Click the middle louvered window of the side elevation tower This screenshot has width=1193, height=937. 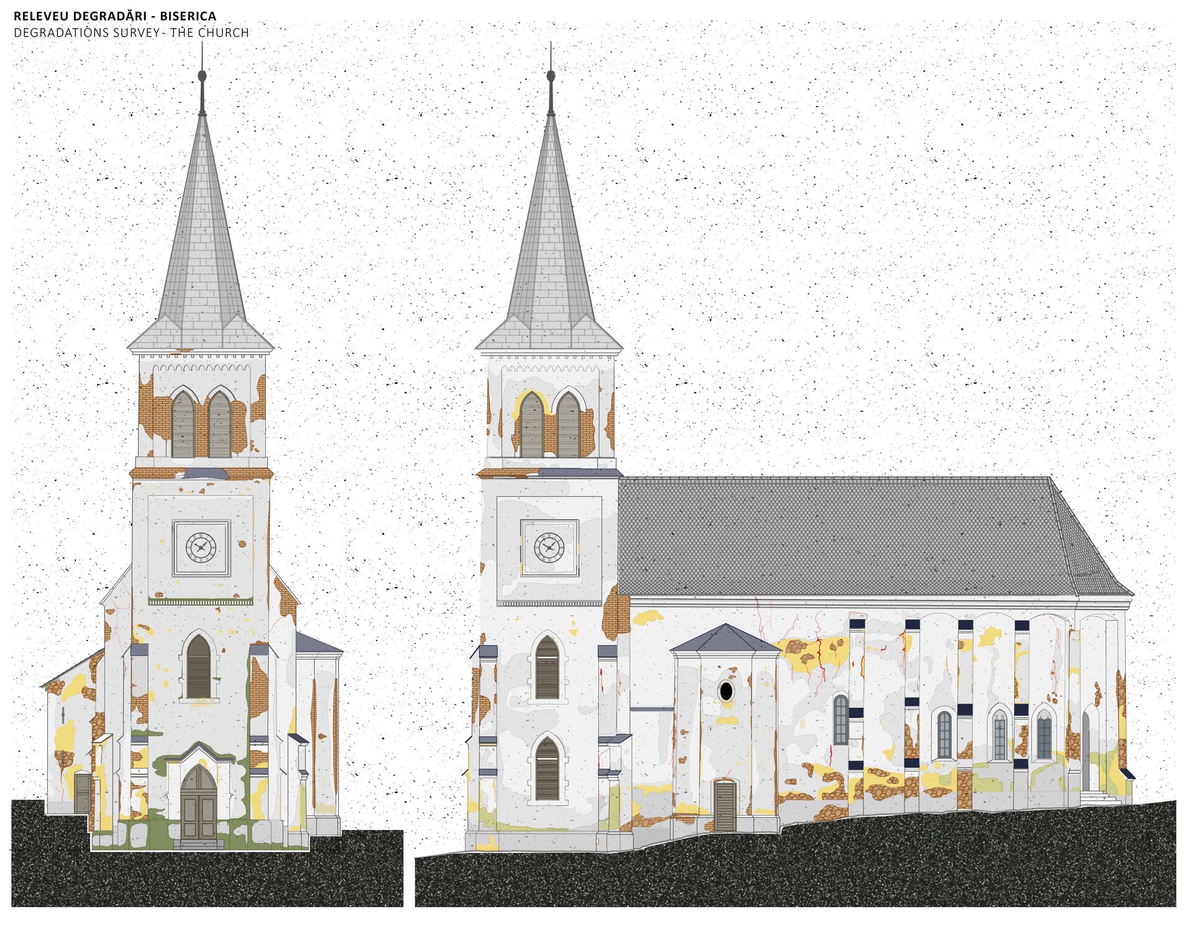547,669
